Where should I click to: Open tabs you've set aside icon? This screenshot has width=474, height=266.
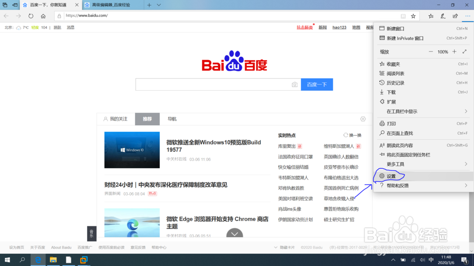point(5,5)
